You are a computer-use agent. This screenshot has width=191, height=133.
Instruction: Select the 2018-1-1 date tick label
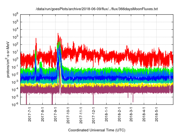[107, 115]
